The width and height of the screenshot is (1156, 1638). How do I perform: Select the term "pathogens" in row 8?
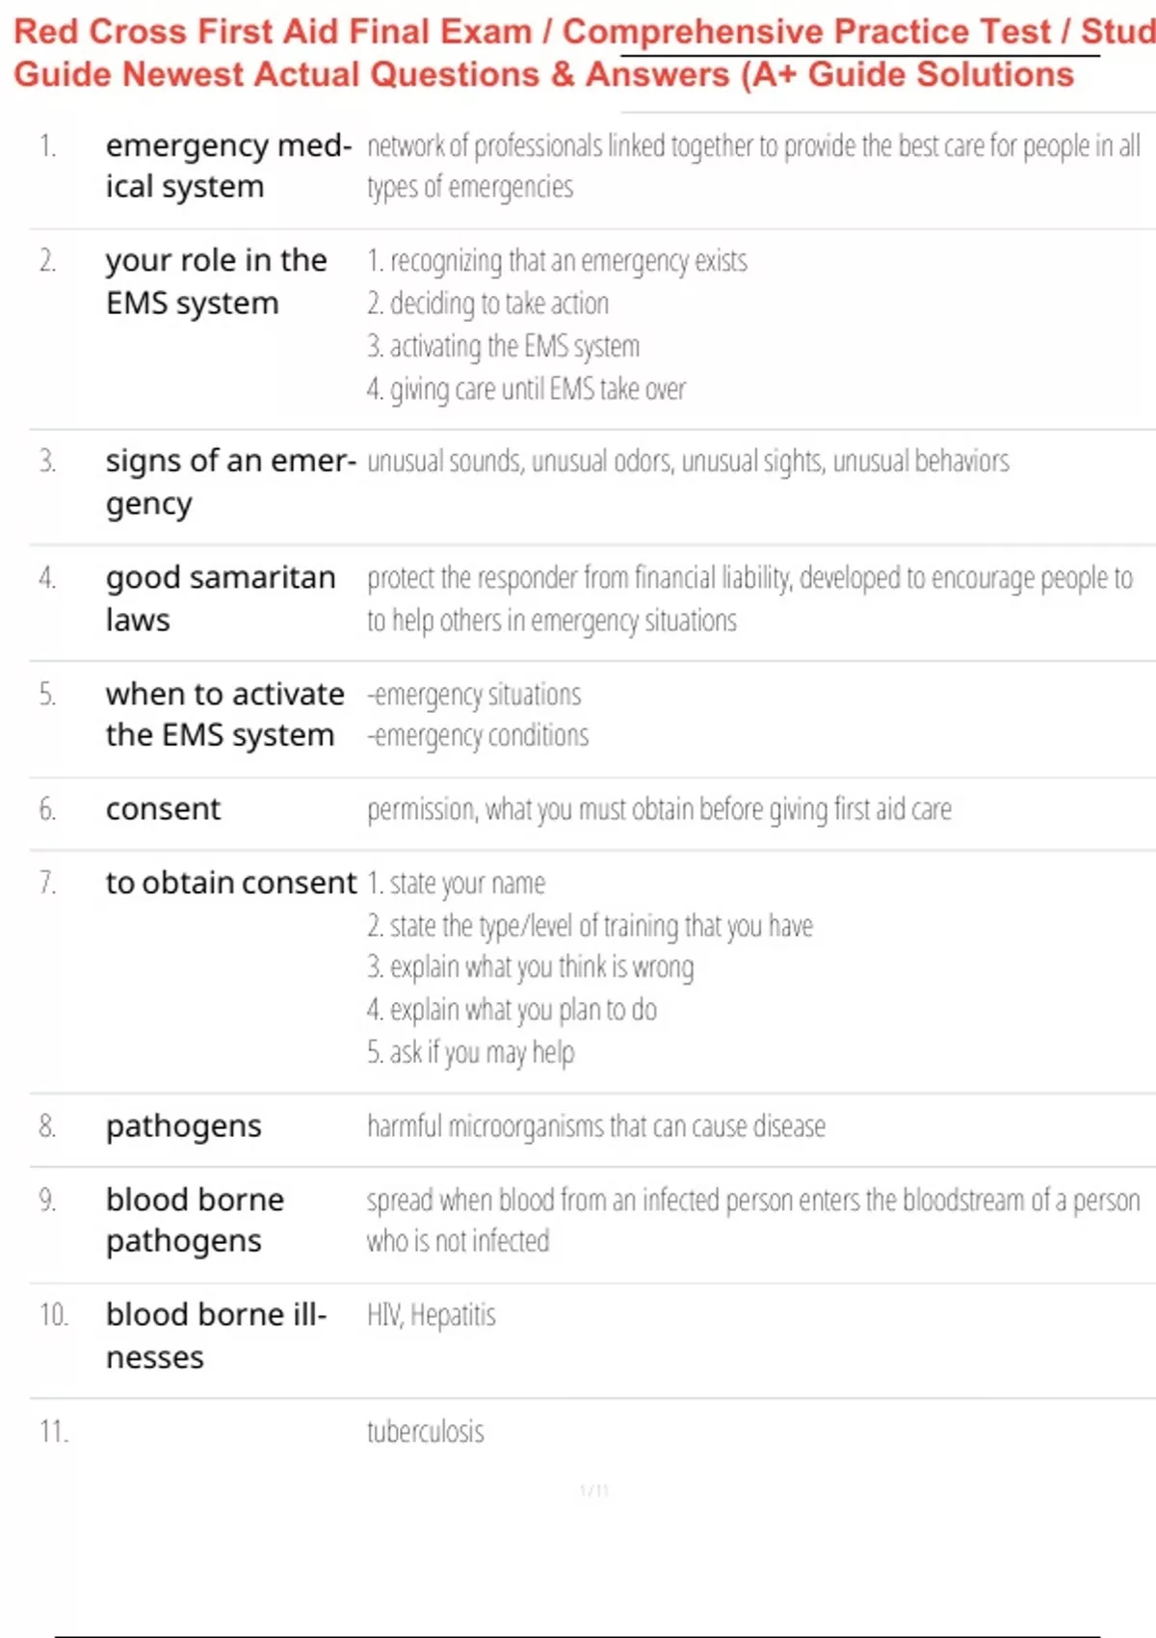point(183,1126)
